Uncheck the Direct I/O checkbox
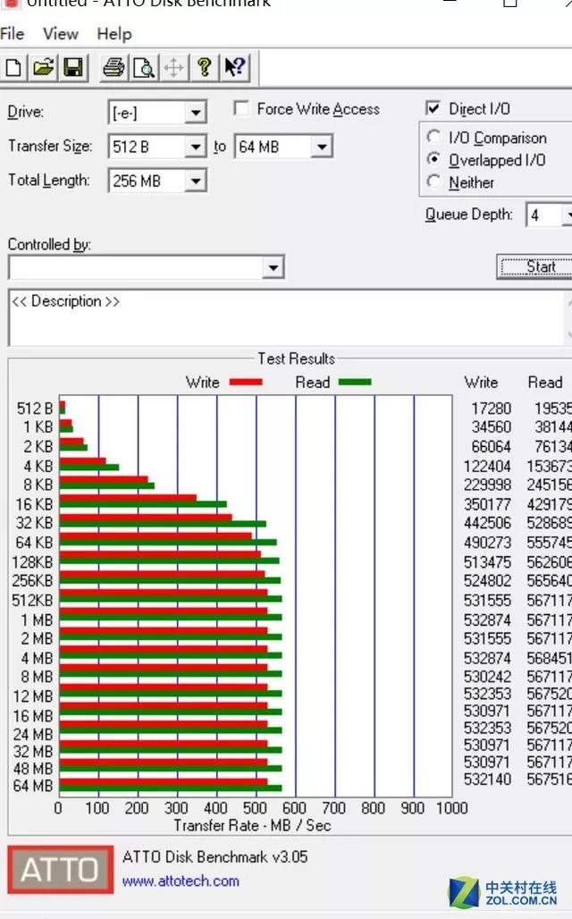 pos(433,109)
